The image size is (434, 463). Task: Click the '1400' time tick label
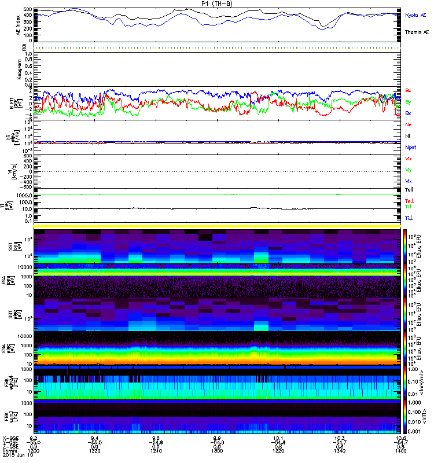[400, 451]
